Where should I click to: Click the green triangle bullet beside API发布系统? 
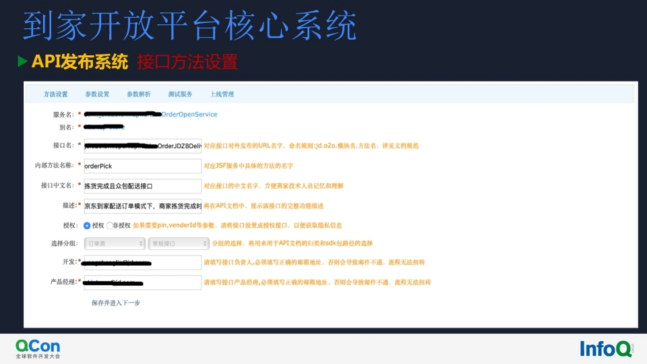[22, 61]
